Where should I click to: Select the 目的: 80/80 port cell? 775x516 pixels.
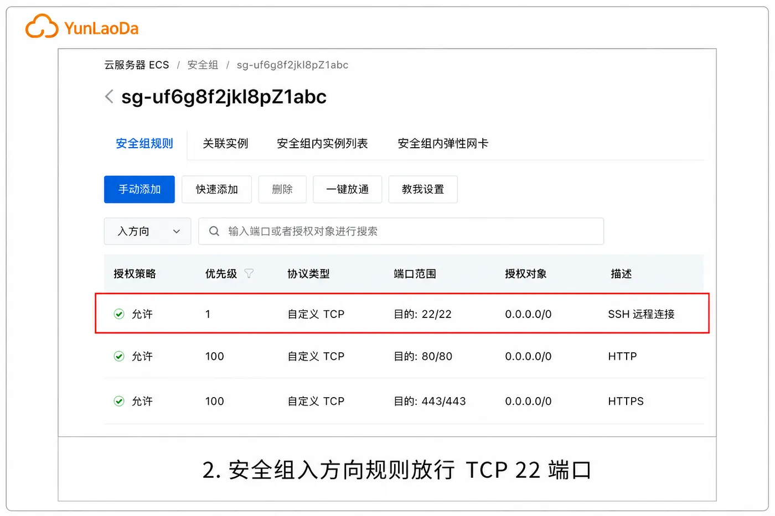point(423,356)
